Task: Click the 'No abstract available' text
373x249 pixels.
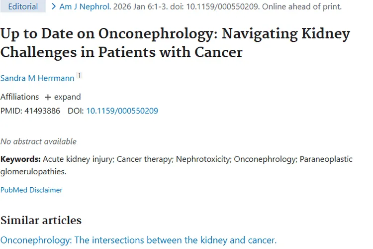Action: (x=38, y=141)
